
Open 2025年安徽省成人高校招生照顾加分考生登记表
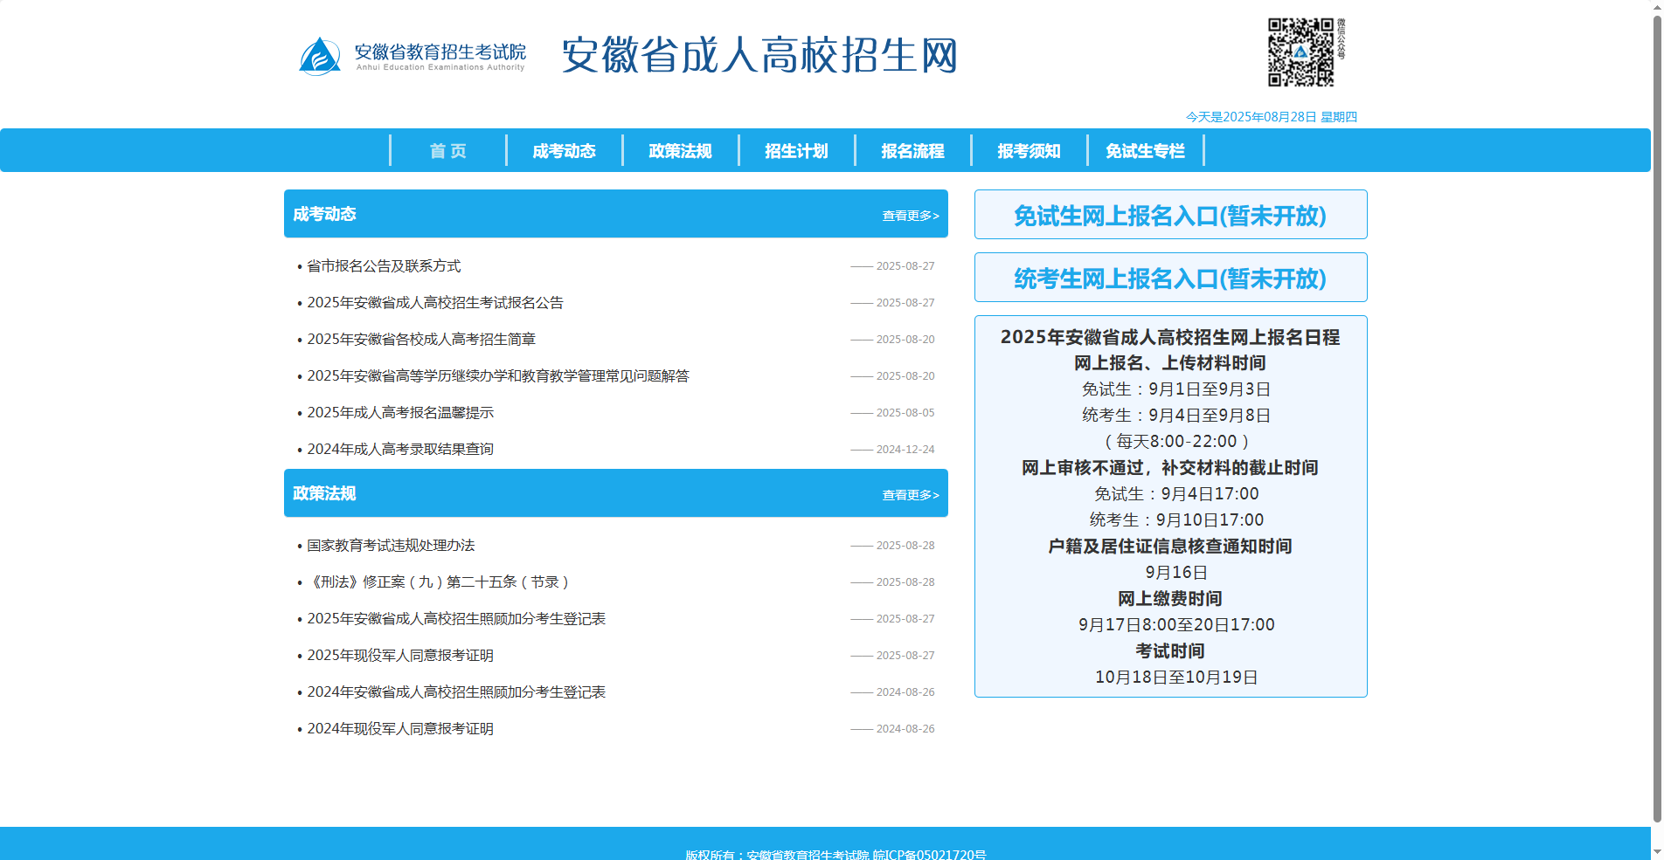pos(456,618)
